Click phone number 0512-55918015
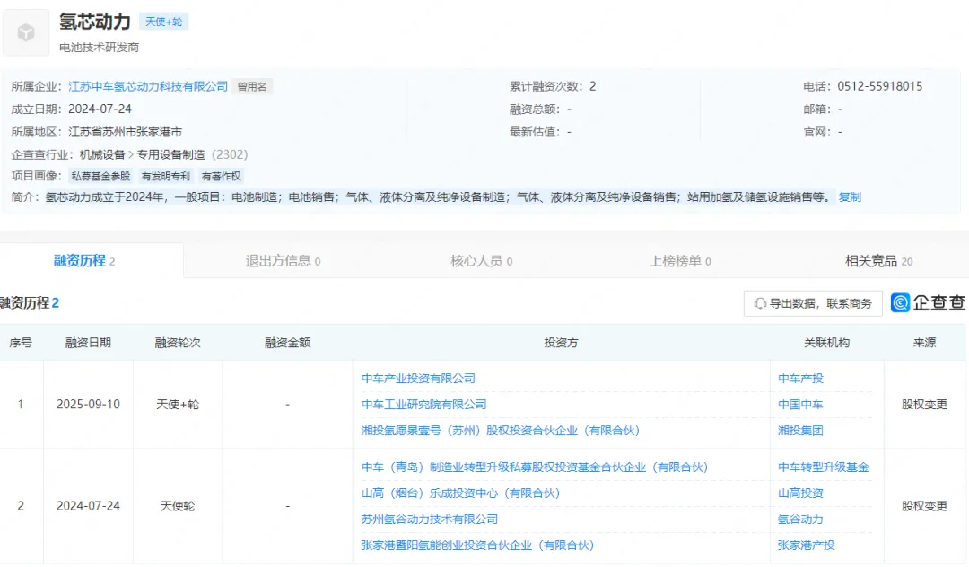Viewport: 969px width, 567px height. click(x=879, y=86)
